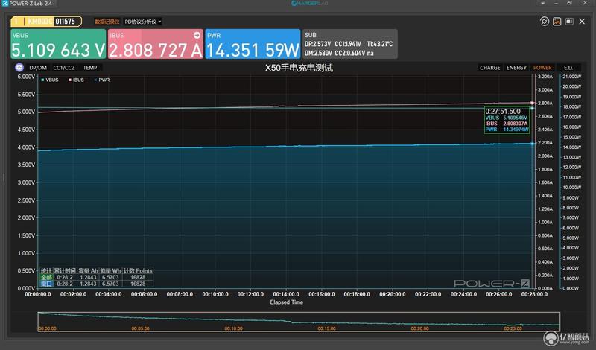Toggle the DP/DM curve button
The image size is (596, 350).
(x=38, y=68)
